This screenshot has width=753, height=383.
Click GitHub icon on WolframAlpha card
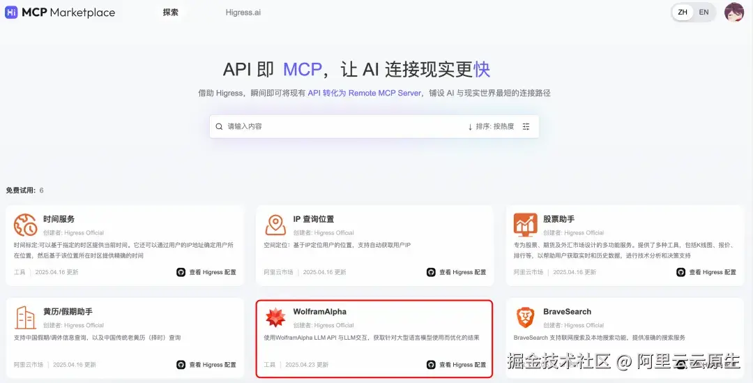tap(432, 365)
